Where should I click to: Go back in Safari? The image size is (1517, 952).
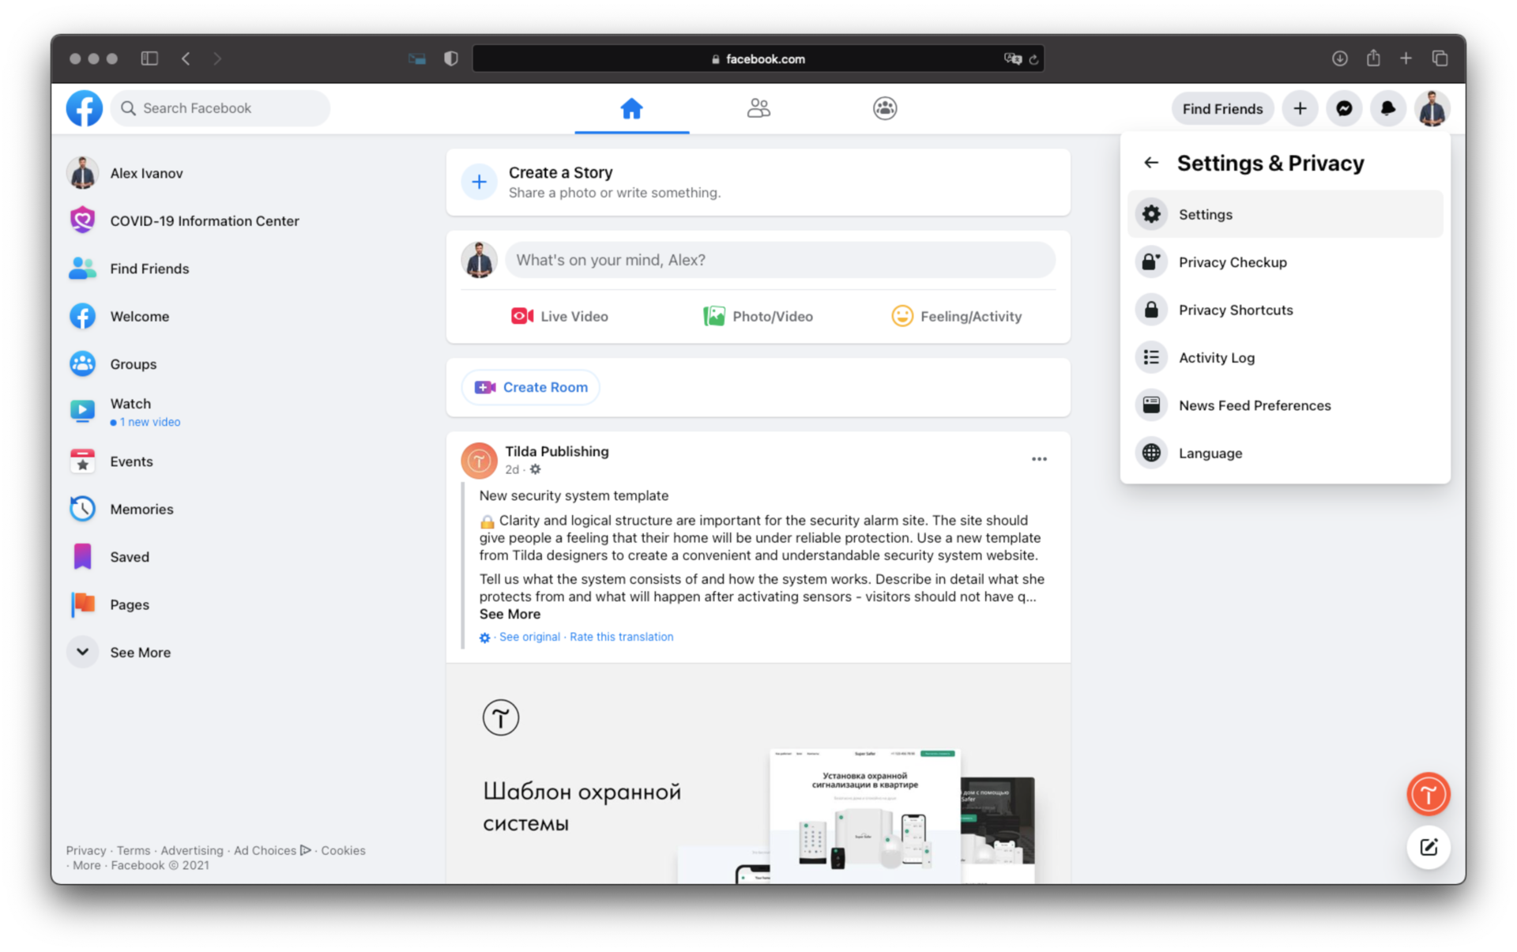186,58
